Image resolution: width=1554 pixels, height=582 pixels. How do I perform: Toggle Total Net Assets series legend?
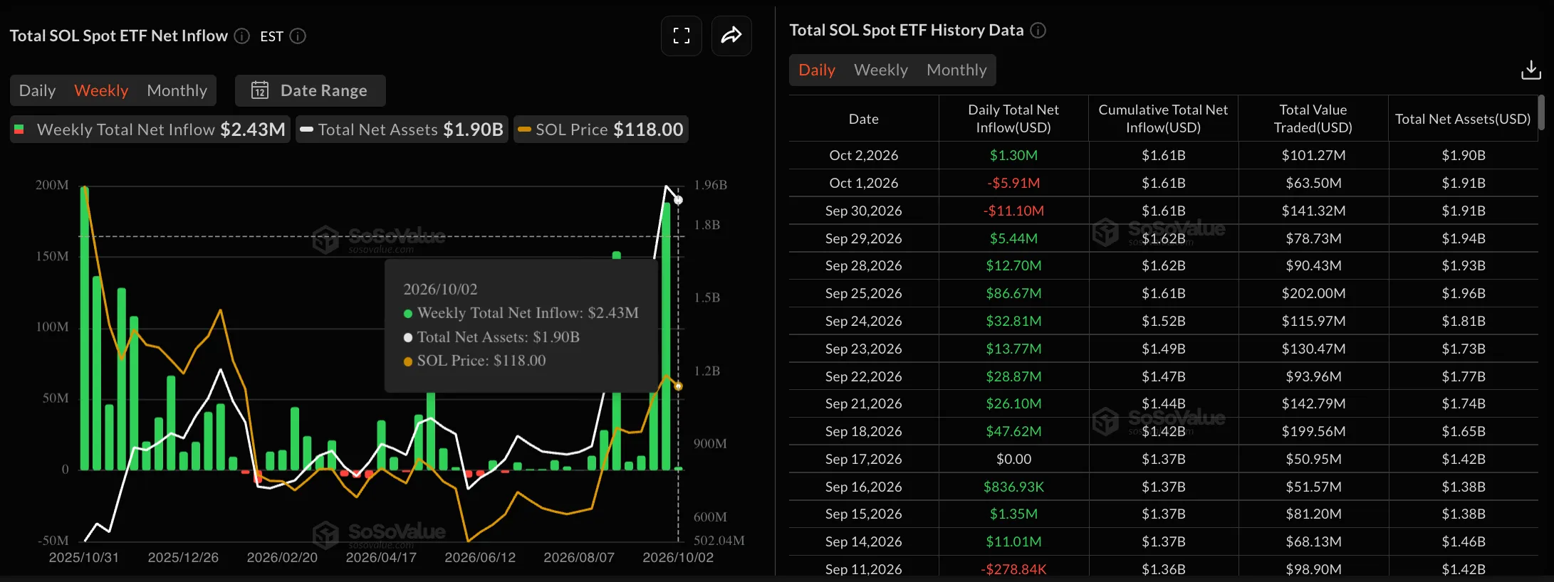(x=402, y=129)
